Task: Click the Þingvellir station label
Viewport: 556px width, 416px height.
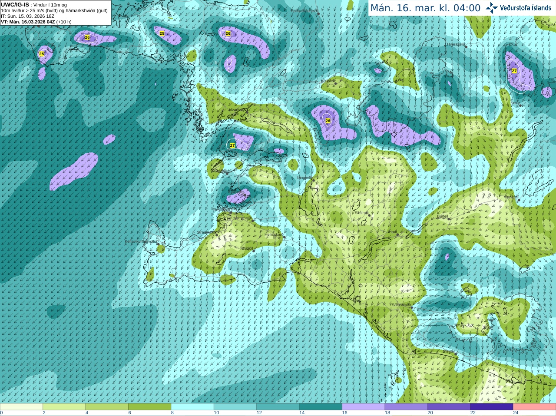Action: [304, 178]
